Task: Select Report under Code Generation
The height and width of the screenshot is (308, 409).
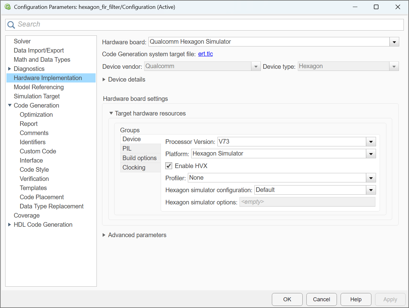Action: click(x=29, y=124)
